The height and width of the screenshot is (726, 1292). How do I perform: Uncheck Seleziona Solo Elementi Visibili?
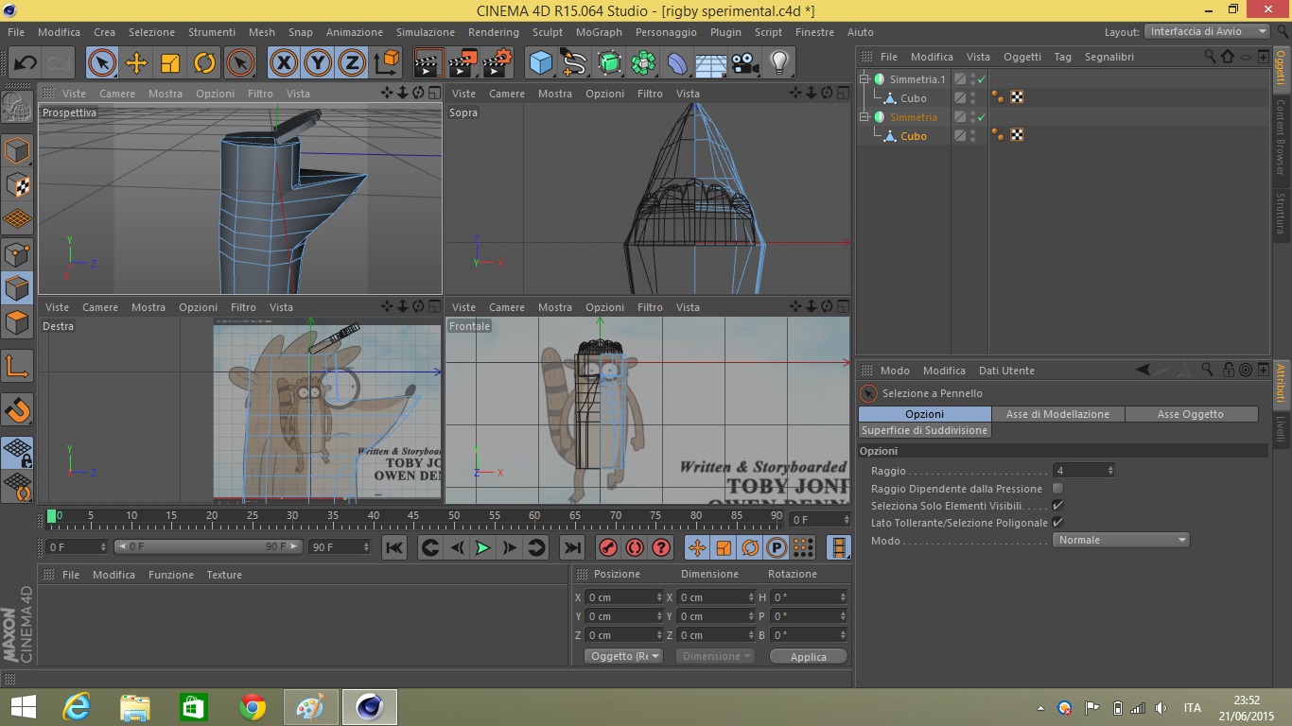pos(1057,506)
